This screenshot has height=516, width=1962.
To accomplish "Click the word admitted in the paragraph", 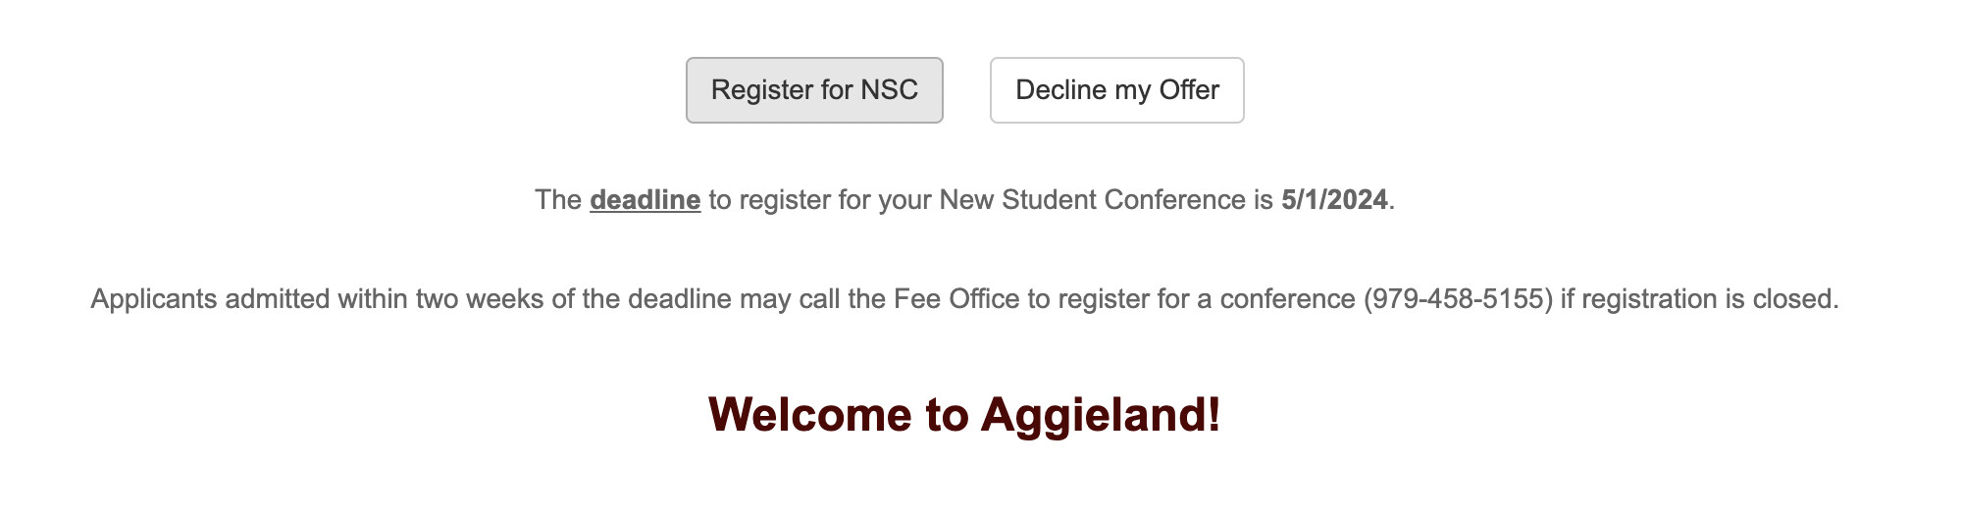I will point(278,299).
